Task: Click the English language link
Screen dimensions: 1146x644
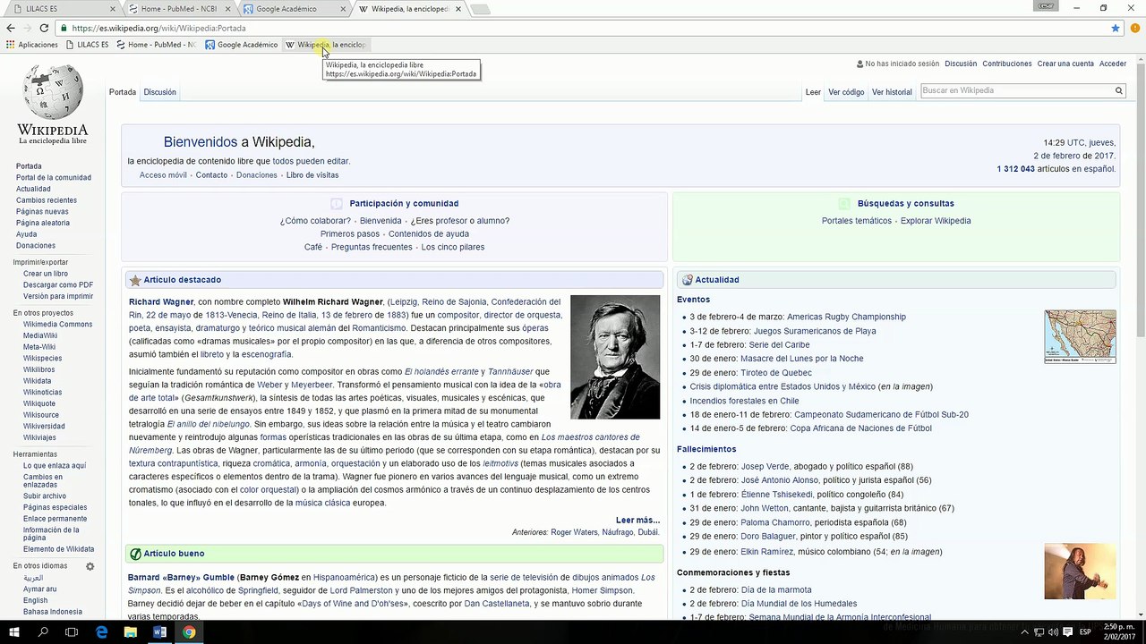Action: click(36, 601)
